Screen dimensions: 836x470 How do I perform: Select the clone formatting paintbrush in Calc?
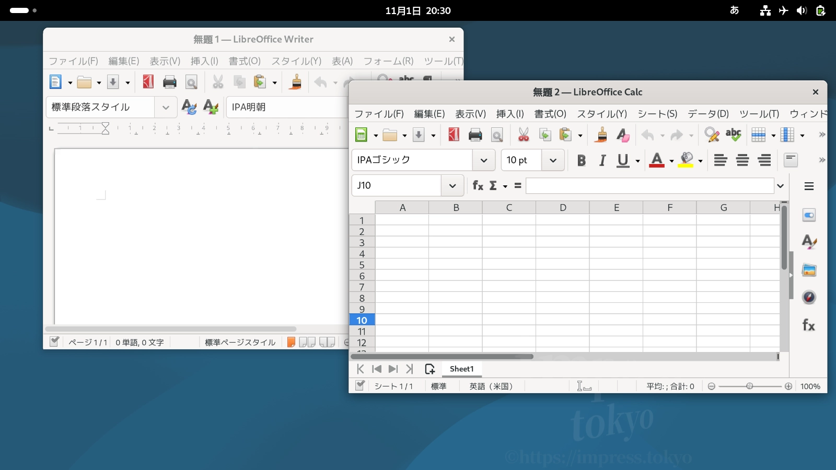point(601,135)
